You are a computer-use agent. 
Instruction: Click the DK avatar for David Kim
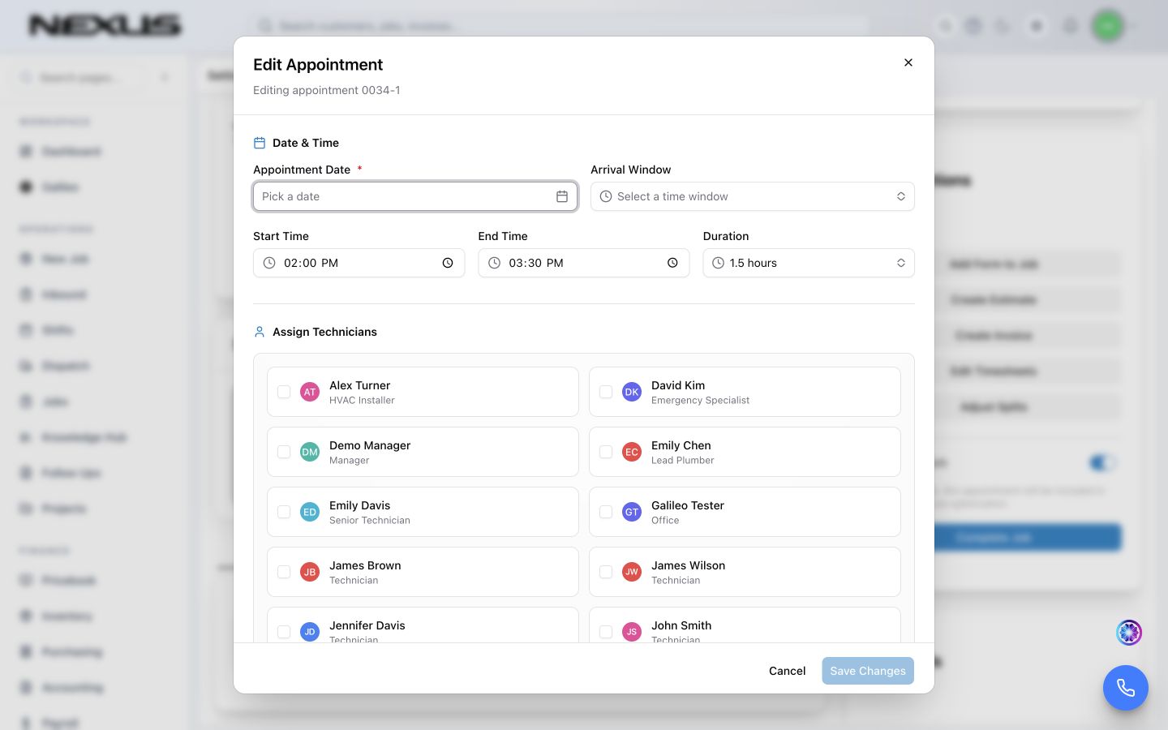632,392
